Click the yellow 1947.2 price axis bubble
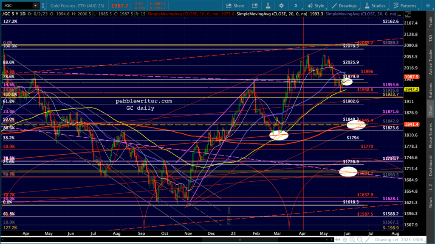The height and width of the screenshot is (244, 435). coord(411,89)
